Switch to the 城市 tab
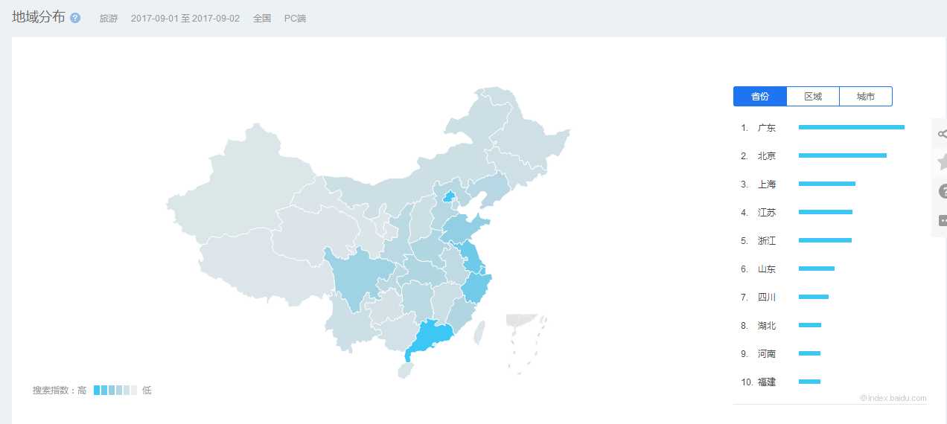This screenshot has width=947, height=424. pos(866,97)
